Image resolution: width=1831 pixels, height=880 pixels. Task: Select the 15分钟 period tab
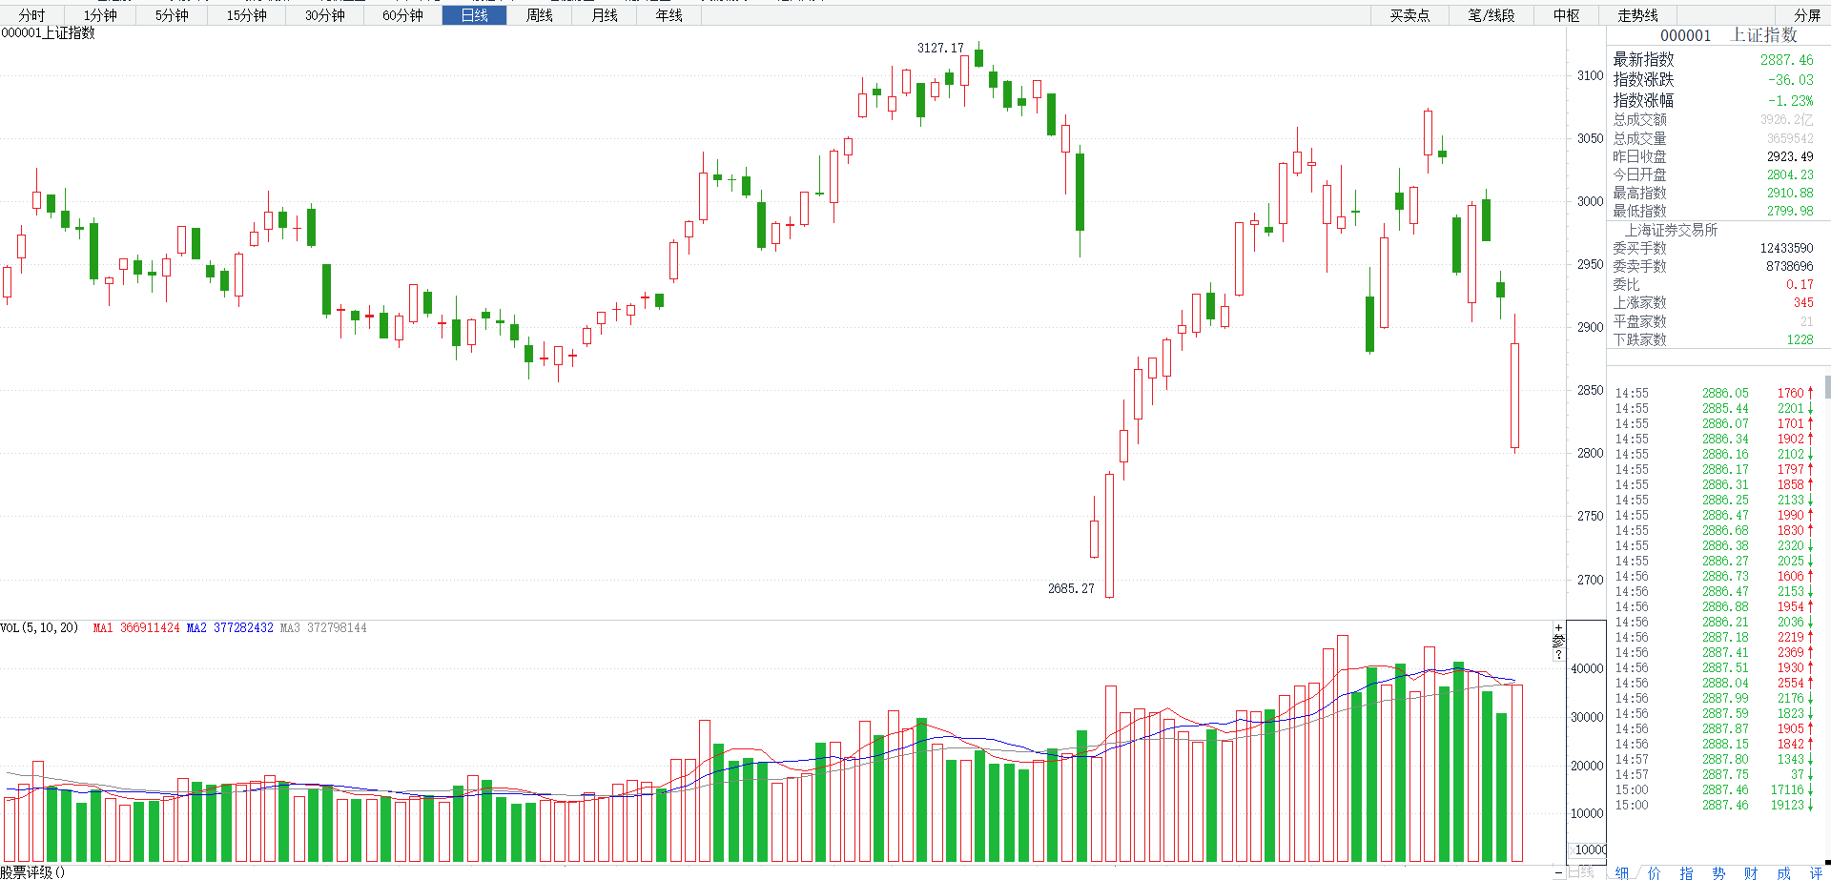[x=247, y=15]
